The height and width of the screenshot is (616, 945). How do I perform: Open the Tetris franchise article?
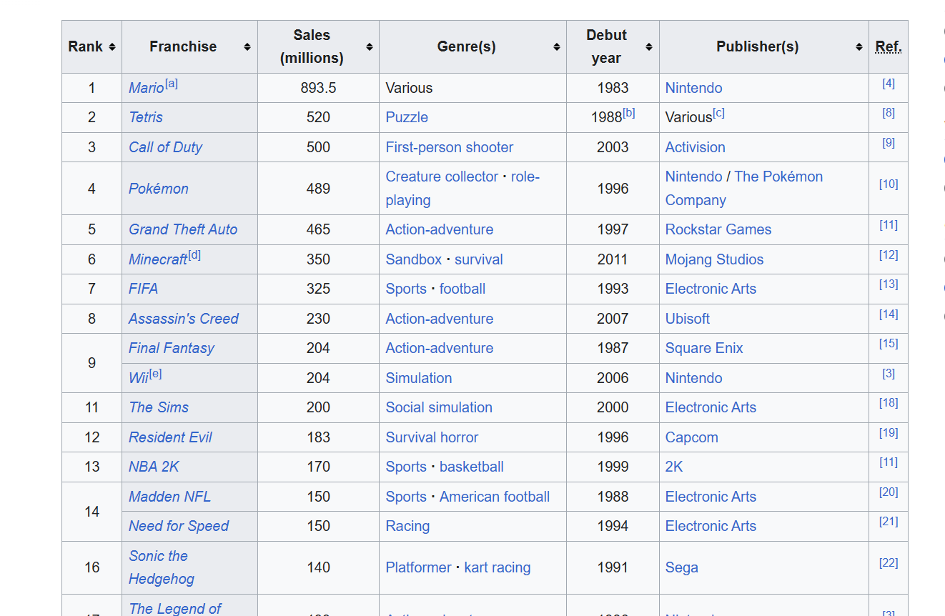click(x=146, y=117)
